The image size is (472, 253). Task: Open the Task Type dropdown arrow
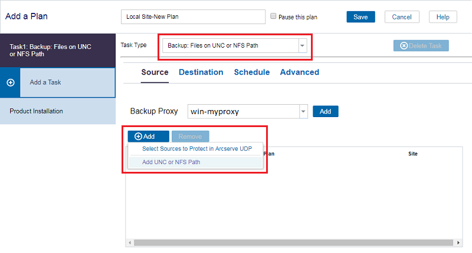pos(303,46)
